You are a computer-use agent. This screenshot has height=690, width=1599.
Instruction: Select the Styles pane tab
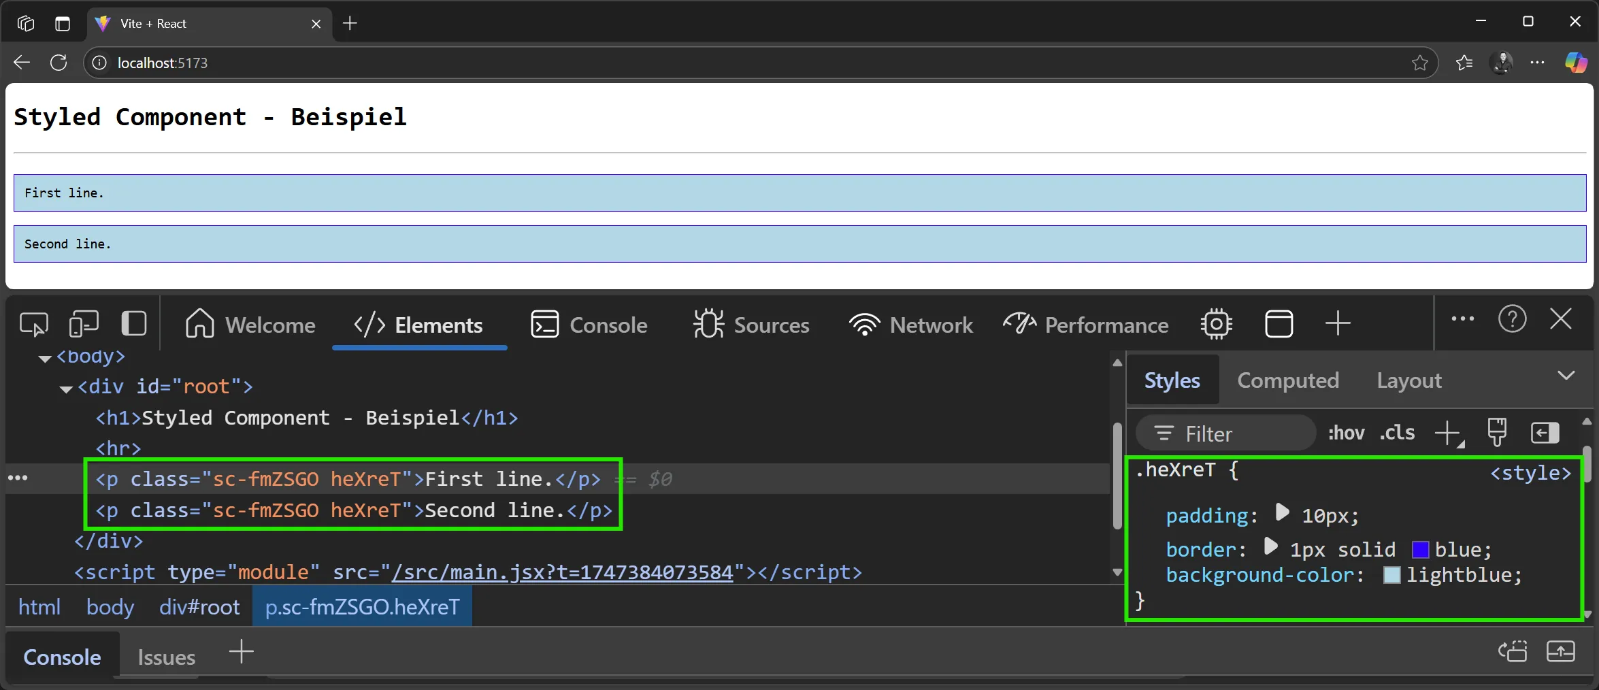[x=1172, y=380]
